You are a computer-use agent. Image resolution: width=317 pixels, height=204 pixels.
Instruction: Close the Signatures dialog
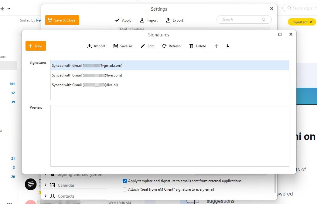point(291,34)
